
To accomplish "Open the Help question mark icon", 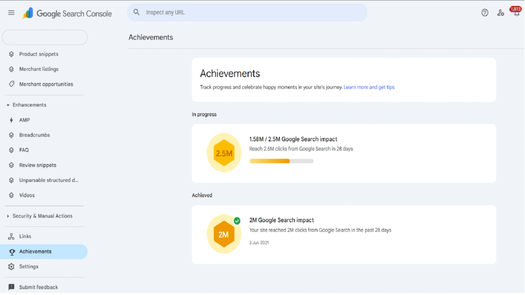I will (485, 13).
